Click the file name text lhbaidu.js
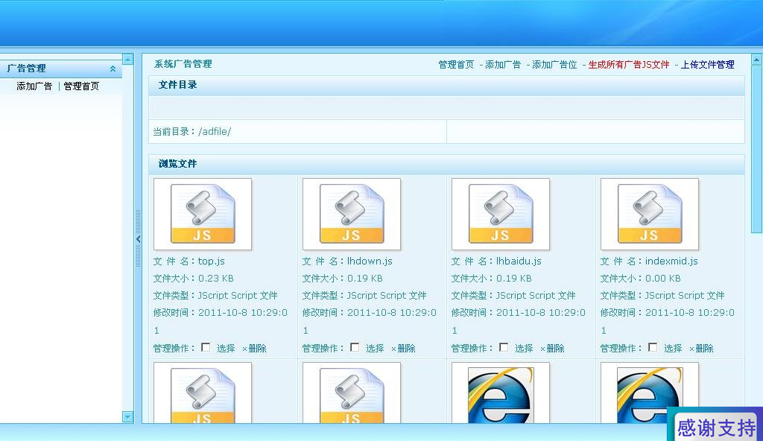Image resolution: width=763 pixels, height=441 pixels. pos(519,261)
